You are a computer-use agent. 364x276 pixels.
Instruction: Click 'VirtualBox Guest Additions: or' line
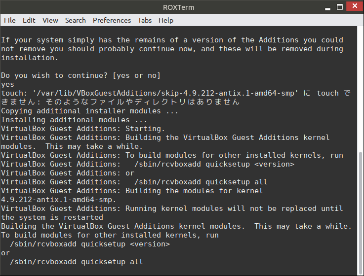pos(68,173)
